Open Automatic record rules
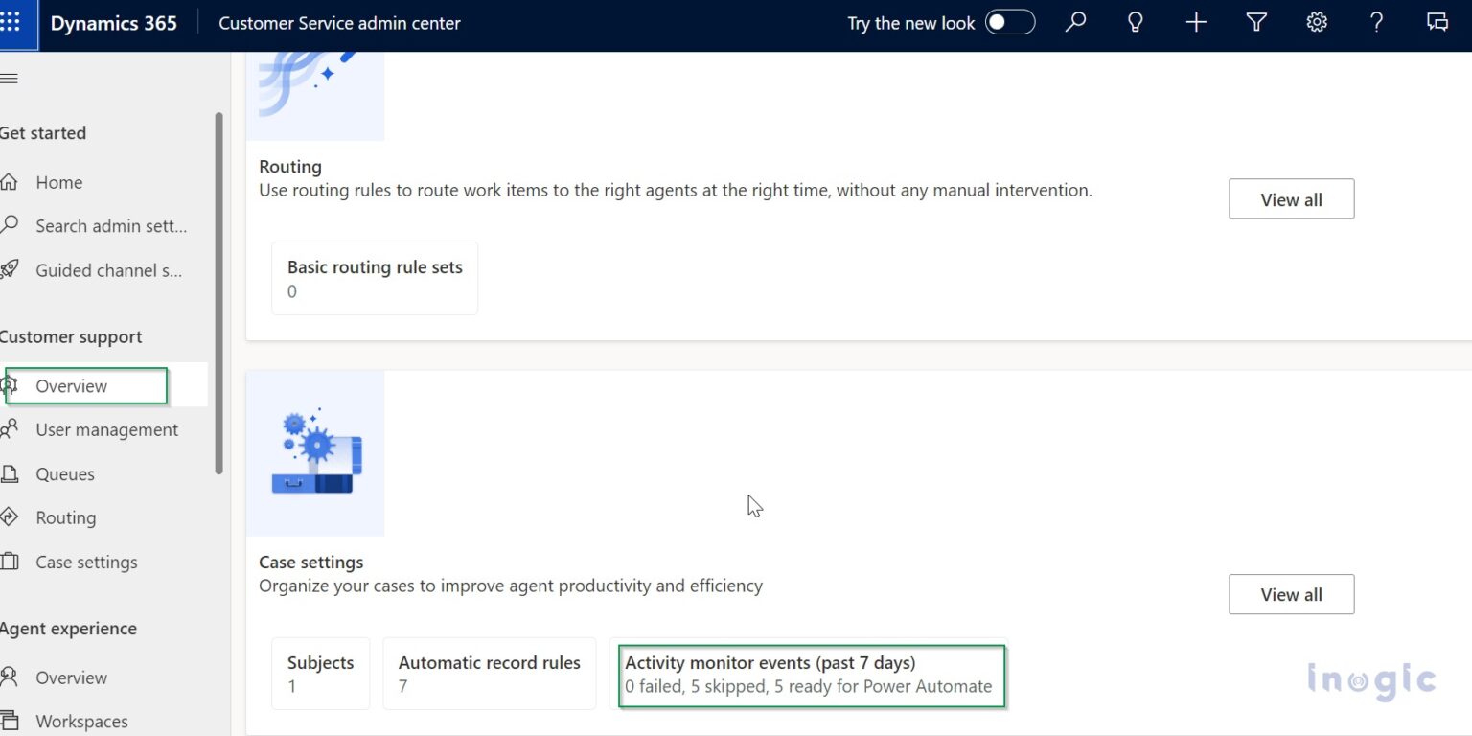This screenshot has width=1472, height=736. click(489, 673)
